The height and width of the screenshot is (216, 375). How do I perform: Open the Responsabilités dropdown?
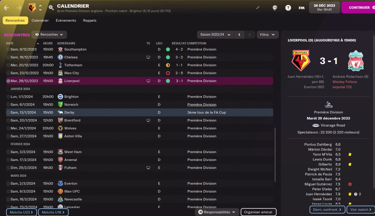[x=217, y=212]
